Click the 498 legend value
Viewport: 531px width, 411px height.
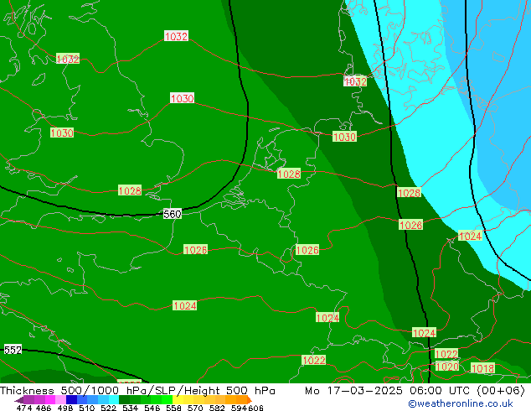[65, 408]
